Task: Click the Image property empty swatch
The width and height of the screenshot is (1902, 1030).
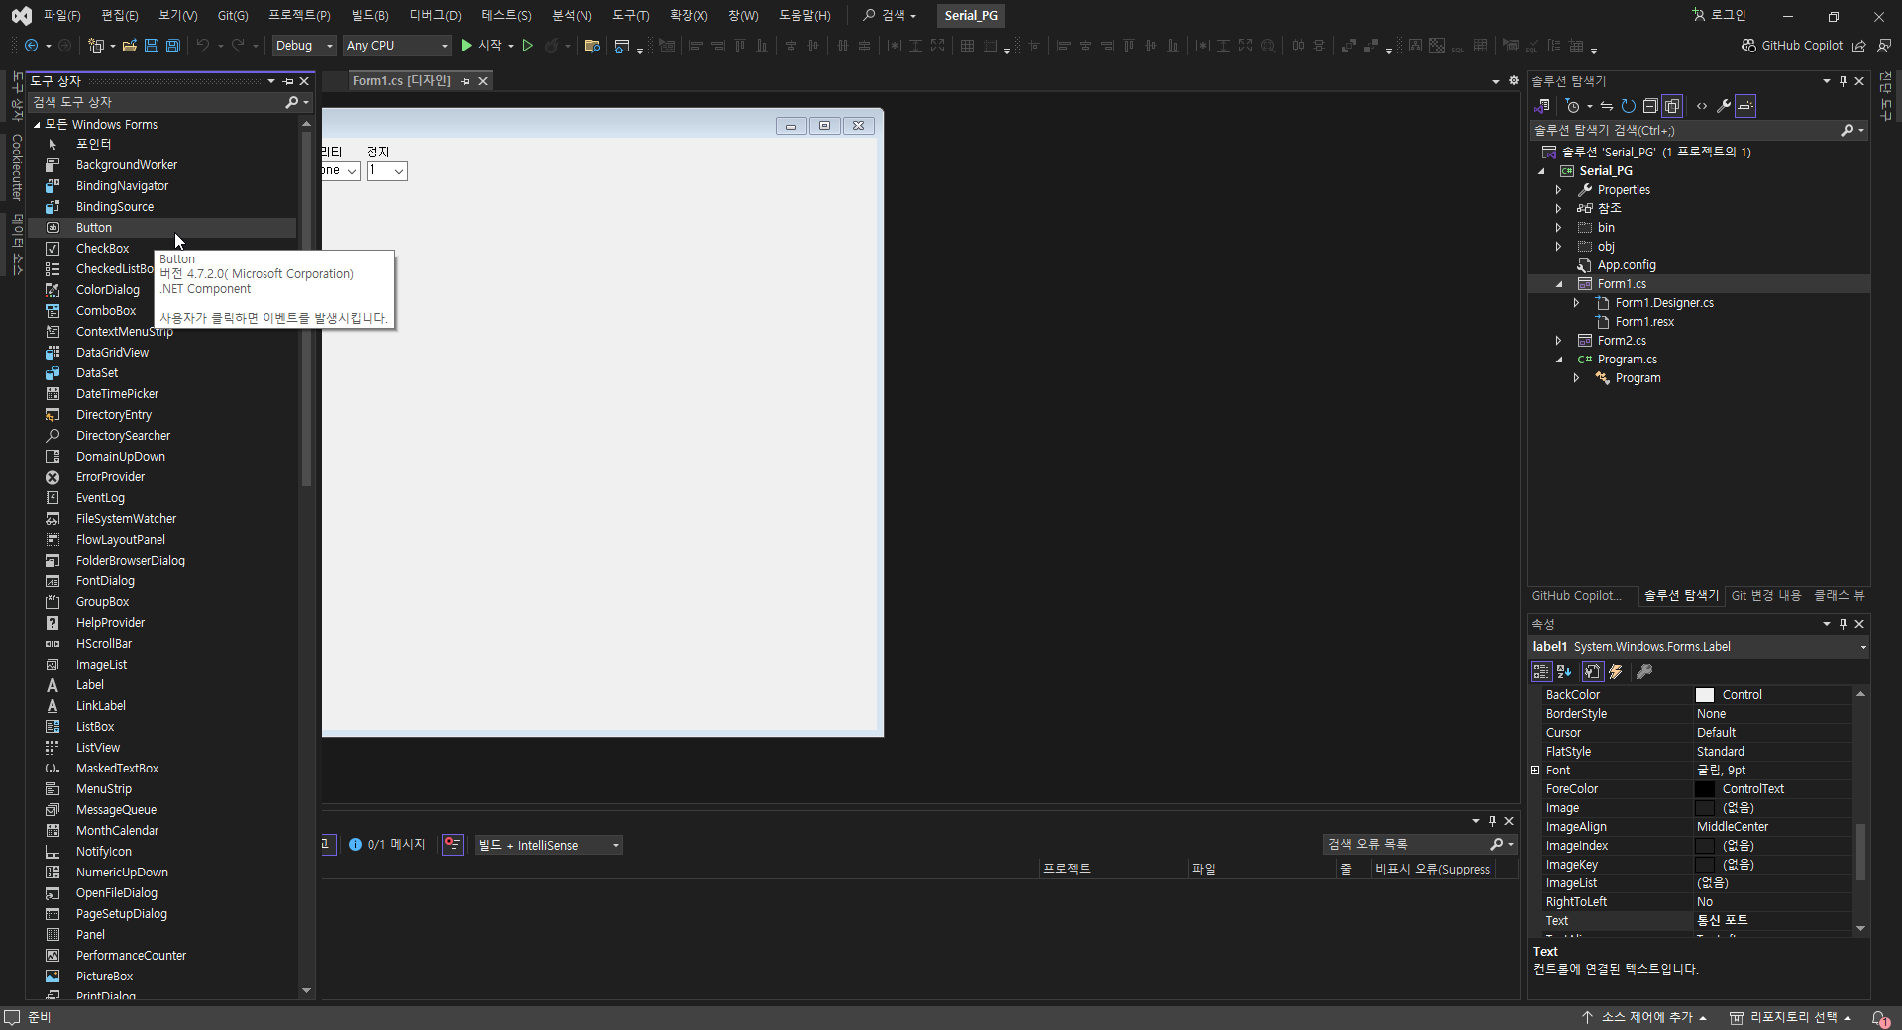Action: [1705, 808]
